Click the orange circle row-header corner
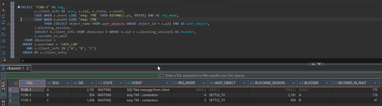The width and height of the screenshot is (382, 106). coord(16,83)
